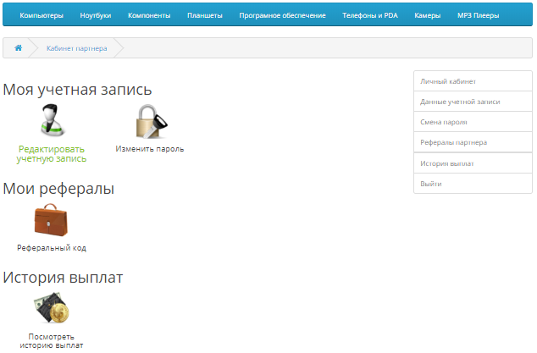This screenshot has width=537, height=353.
Task: Click the home icon in breadcrumb
Action: coord(18,48)
